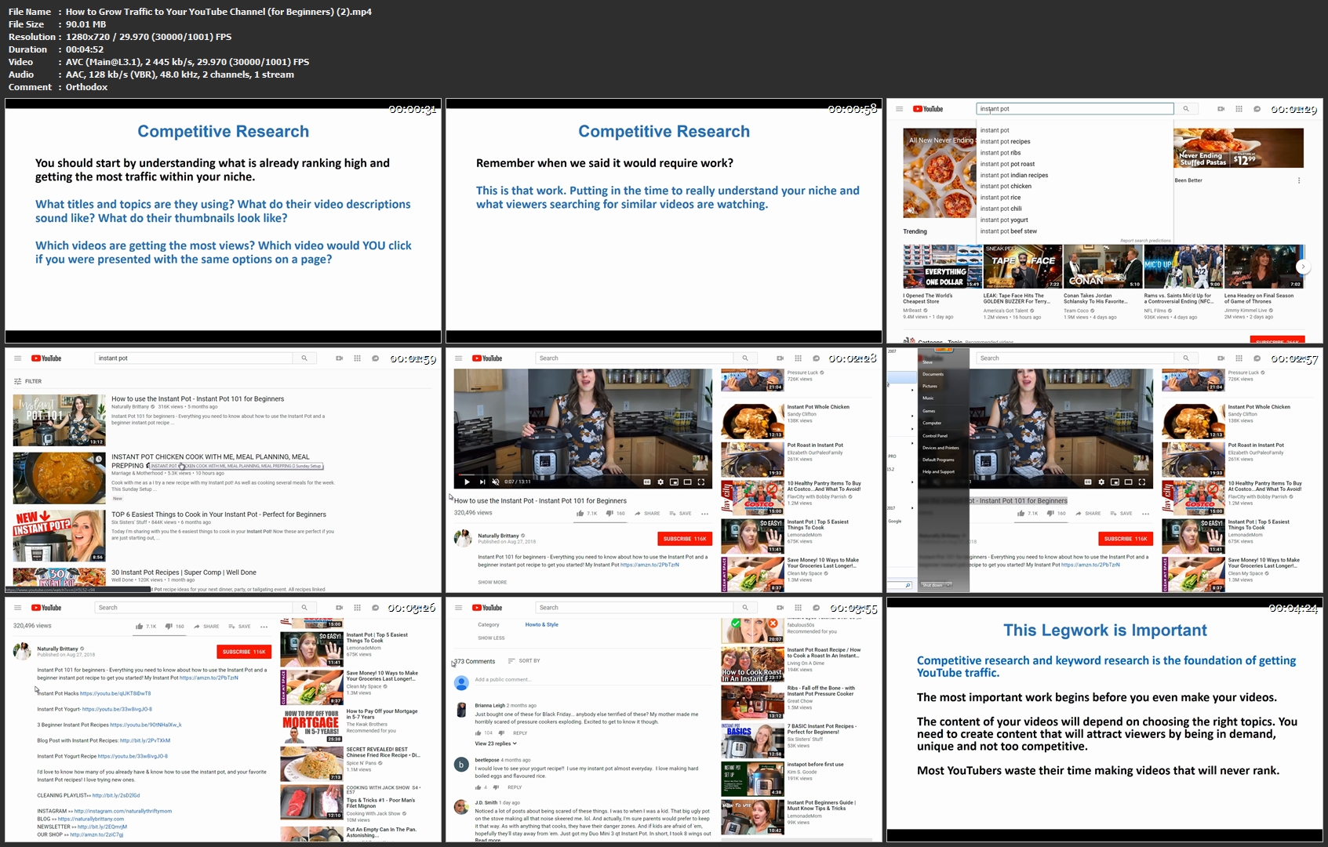Open the naturallybrittany.com blog link
This screenshot has height=847, width=1328.
tap(91, 819)
